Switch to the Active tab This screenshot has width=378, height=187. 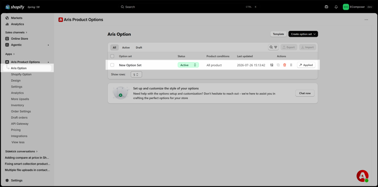coord(126,47)
